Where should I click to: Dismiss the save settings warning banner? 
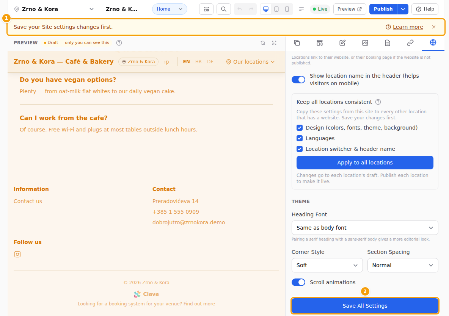pos(433,27)
